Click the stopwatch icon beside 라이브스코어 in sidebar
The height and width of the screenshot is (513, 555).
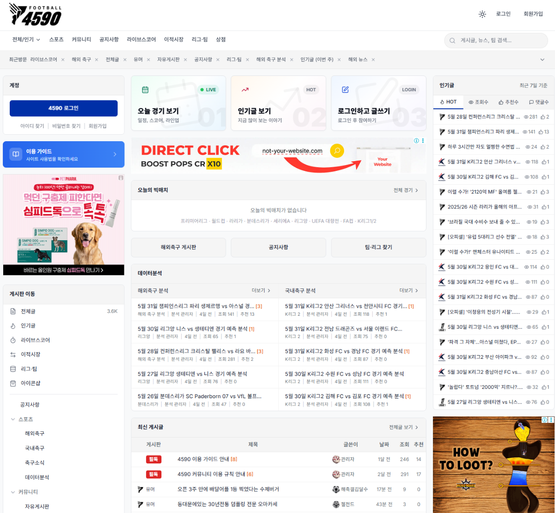pos(13,340)
